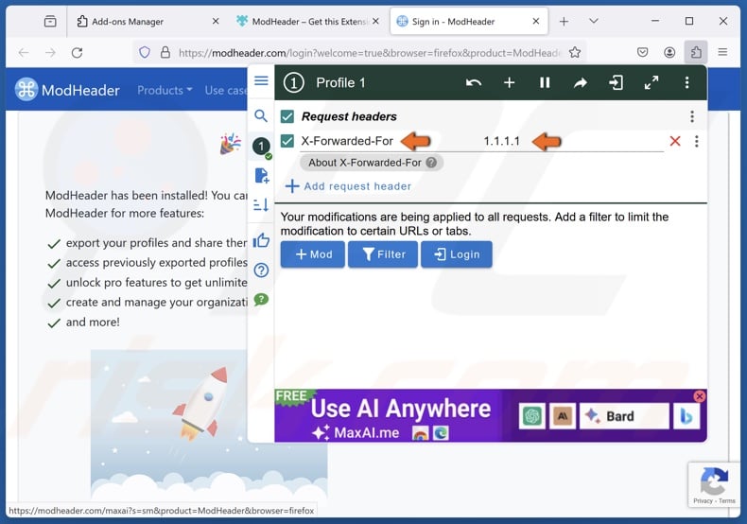Click the Firefox View icon
This screenshot has width=747, height=524.
pyautogui.click(x=50, y=22)
